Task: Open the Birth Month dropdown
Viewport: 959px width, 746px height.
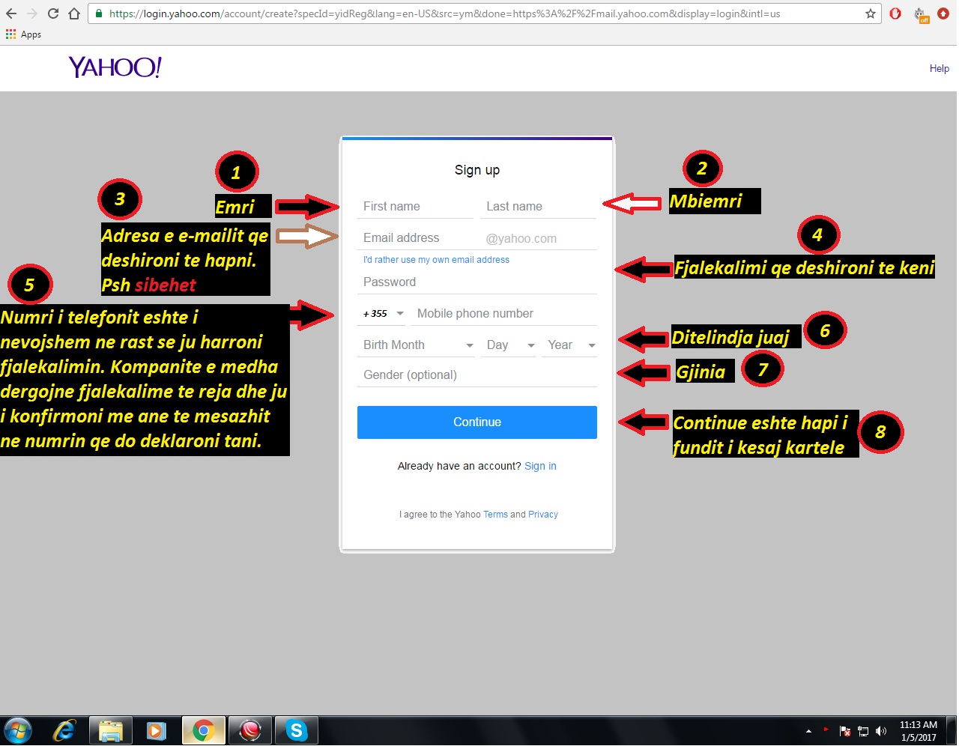Action: click(417, 345)
